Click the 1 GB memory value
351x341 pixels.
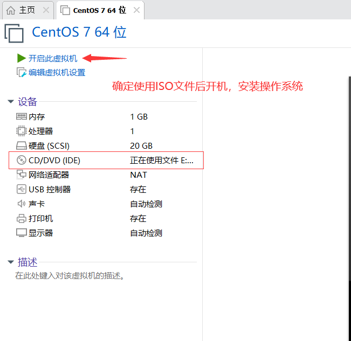pyautogui.click(x=139, y=116)
